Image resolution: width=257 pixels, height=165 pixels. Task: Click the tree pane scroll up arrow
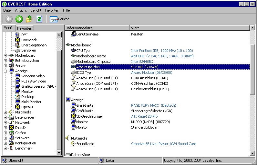(x=59, y=35)
